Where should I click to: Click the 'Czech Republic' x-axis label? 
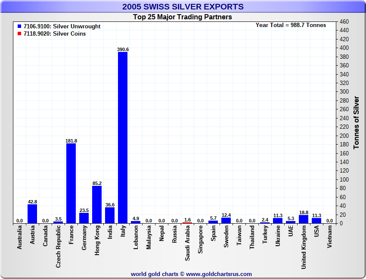coord(58,246)
